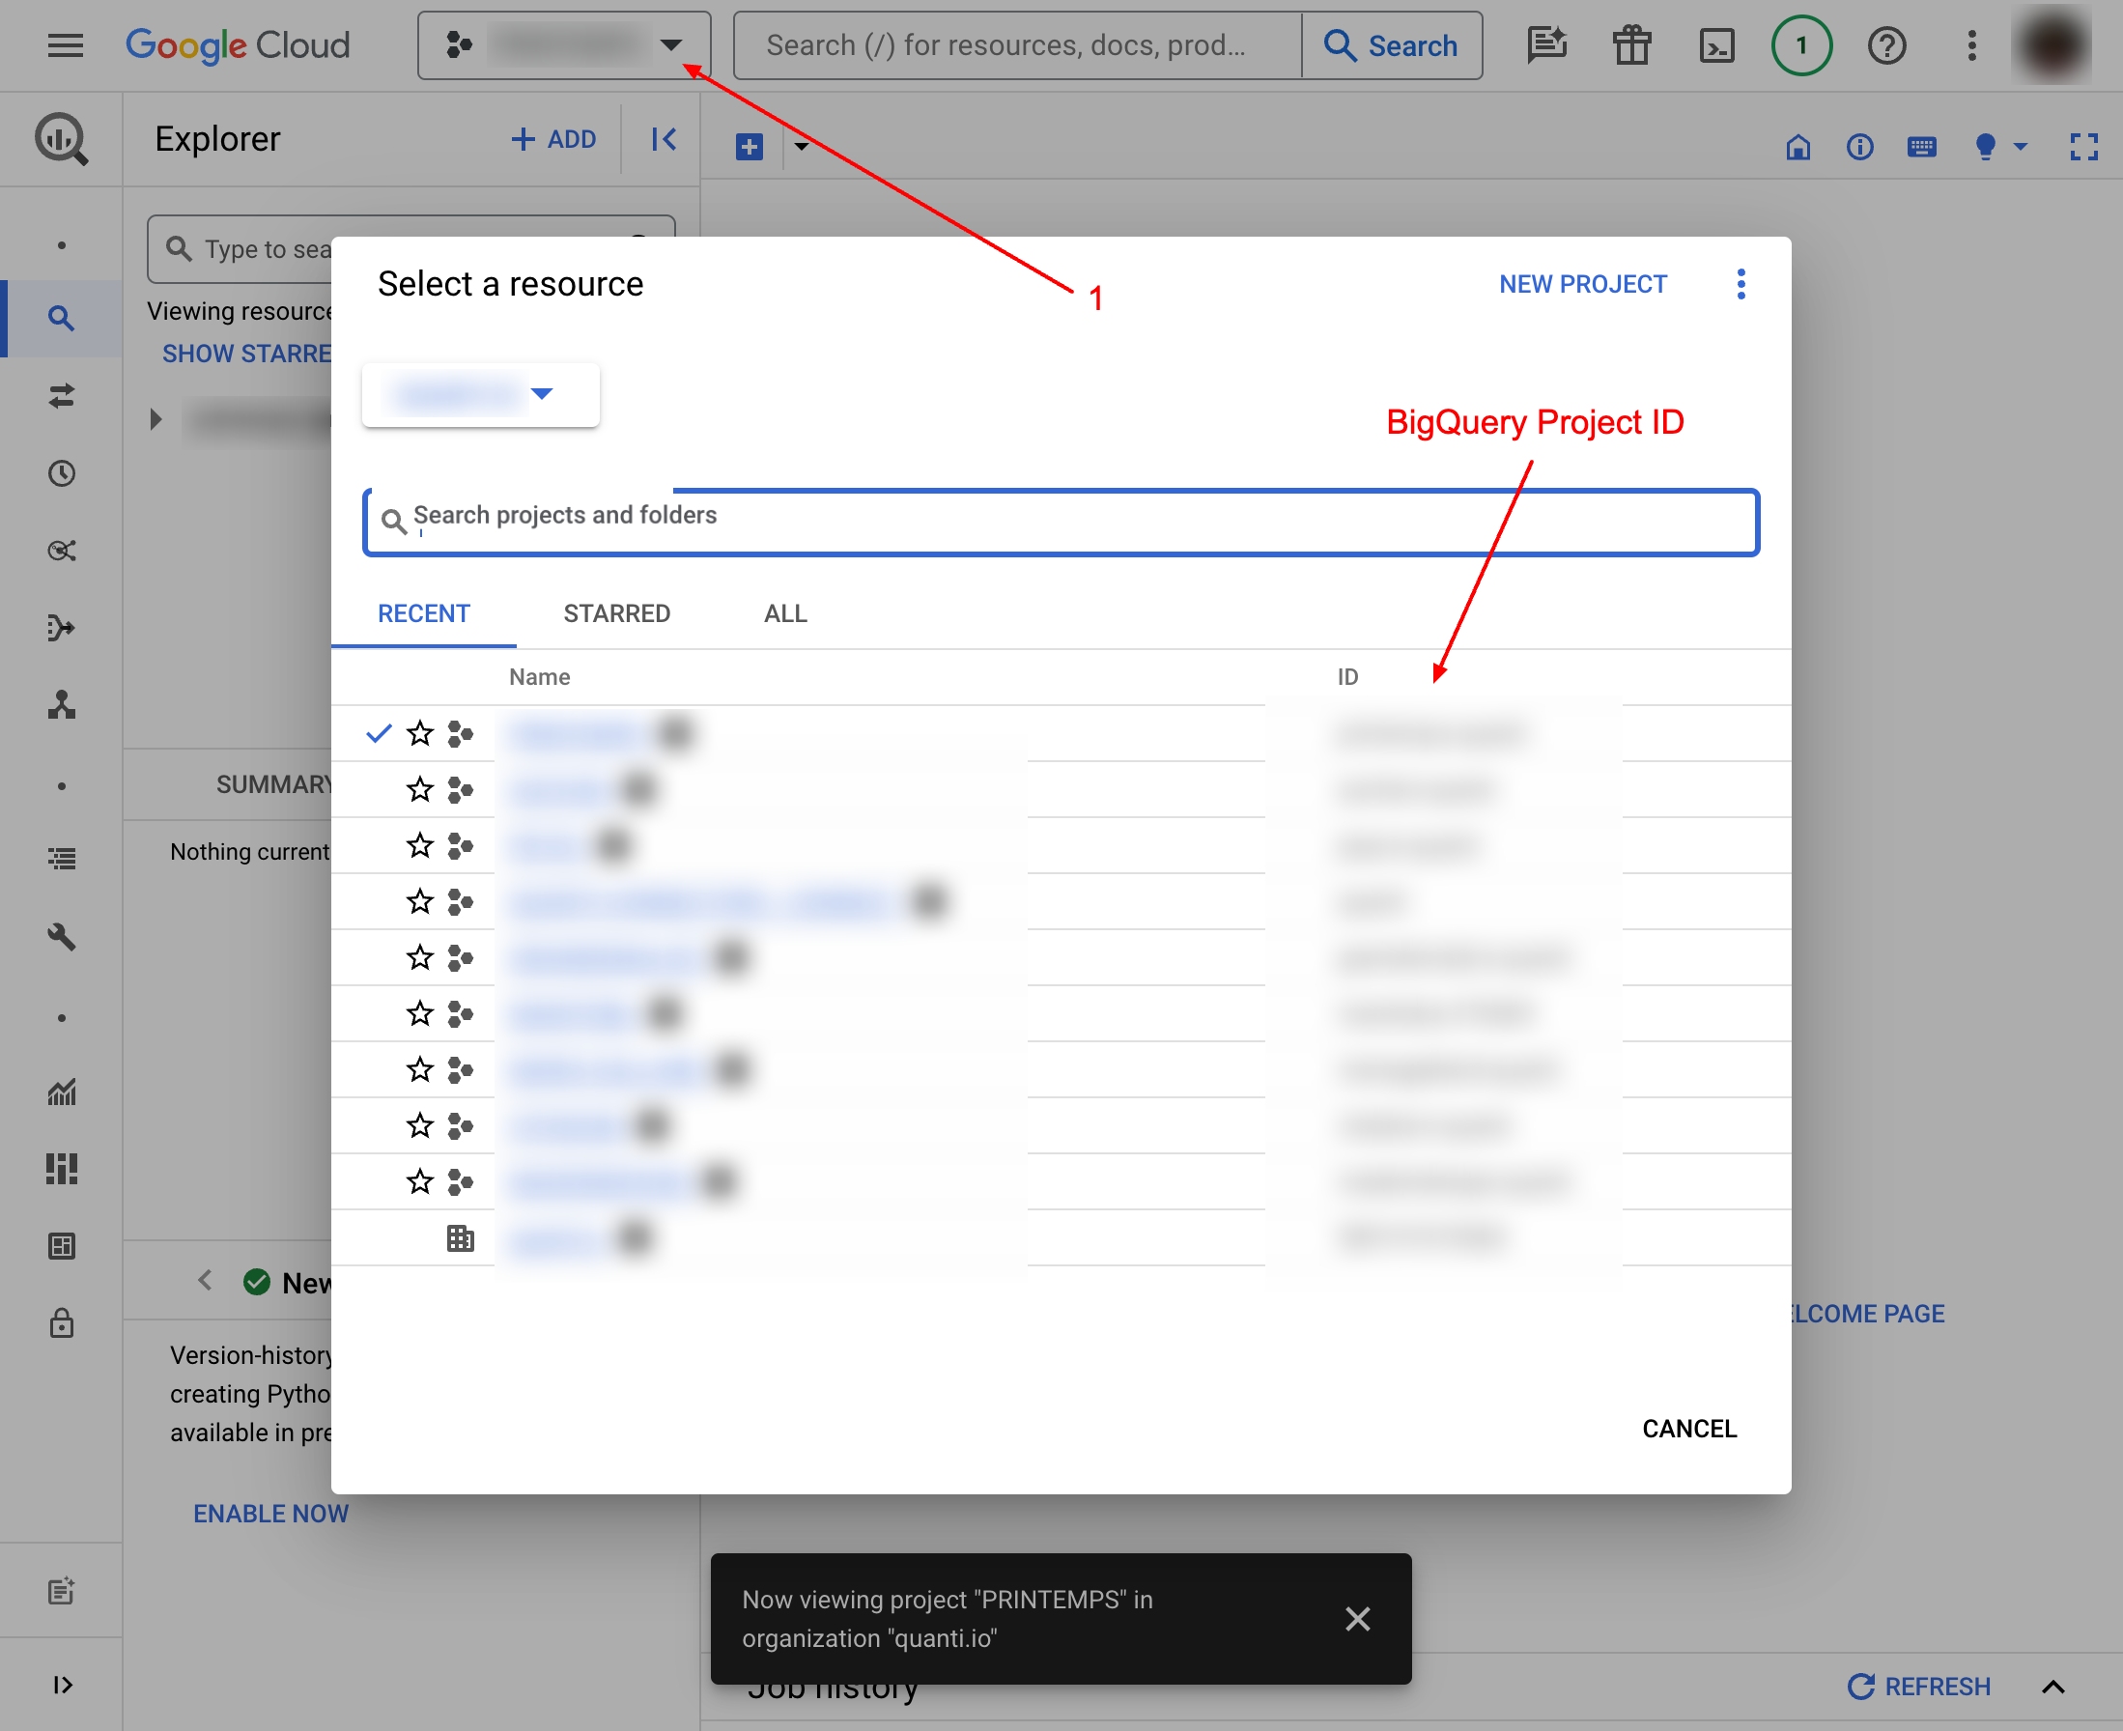Open Scheduled queries clock icon in the sidebar
Viewport: 2123px width, 1731px height.
coord(62,474)
